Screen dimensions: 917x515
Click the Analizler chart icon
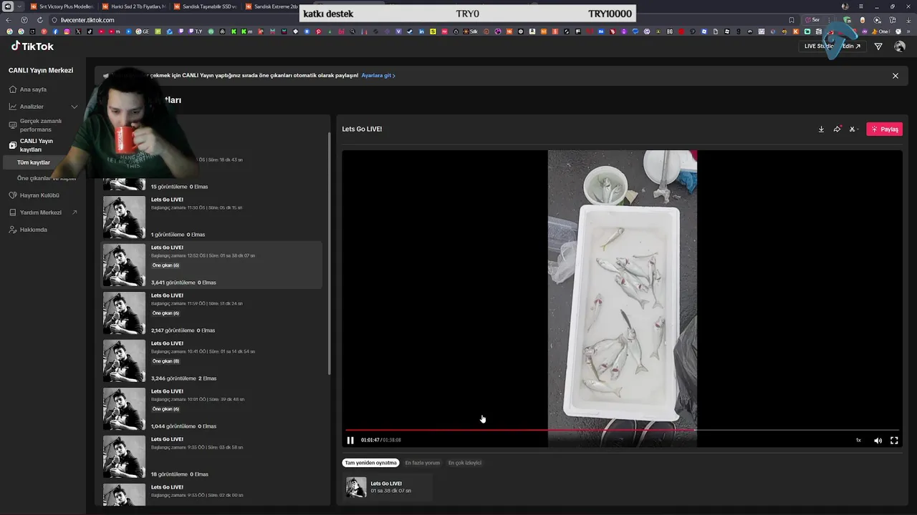coord(13,107)
